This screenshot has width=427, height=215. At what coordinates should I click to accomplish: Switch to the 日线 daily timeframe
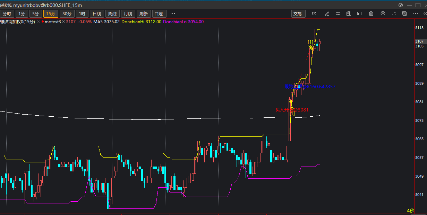click(x=96, y=14)
